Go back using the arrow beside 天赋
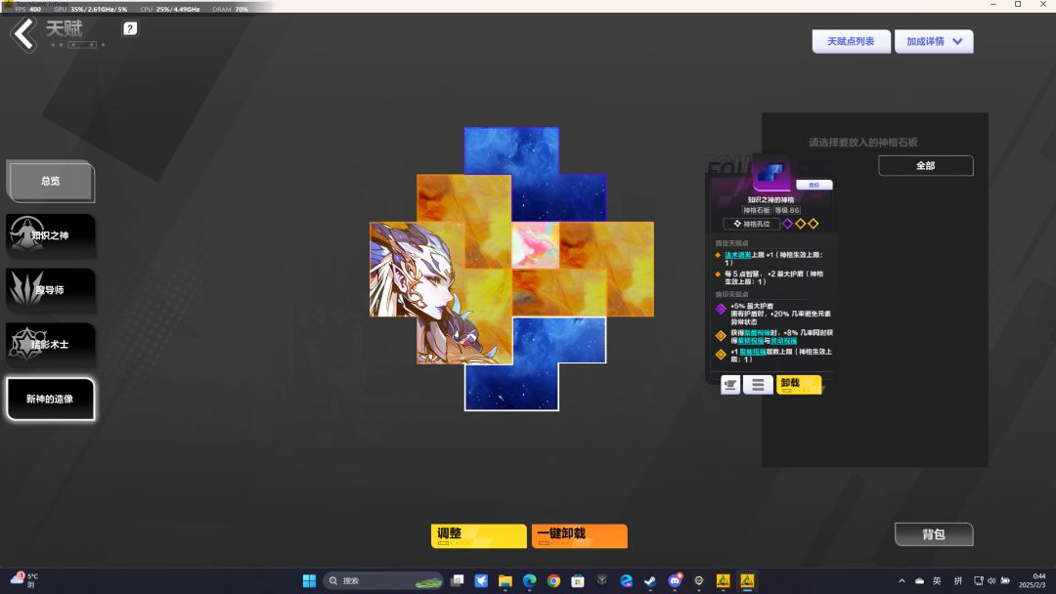This screenshot has width=1056, height=594. coord(24,34)
